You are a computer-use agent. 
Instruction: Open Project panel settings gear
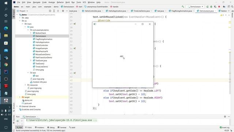click(x=63, y=11)
